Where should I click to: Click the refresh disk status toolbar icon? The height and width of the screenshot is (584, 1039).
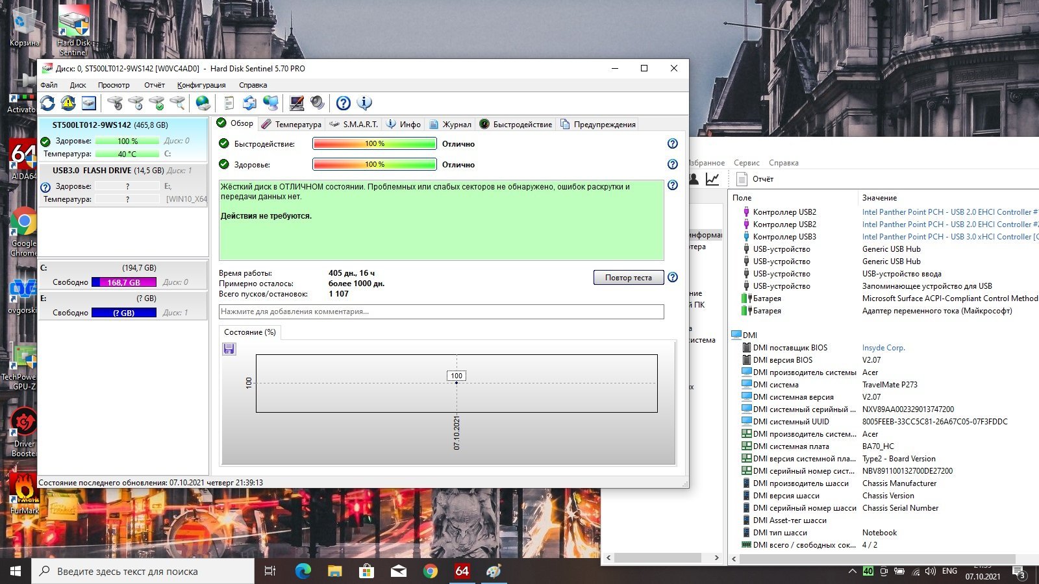pyautogui.click(x=47, y=103)
